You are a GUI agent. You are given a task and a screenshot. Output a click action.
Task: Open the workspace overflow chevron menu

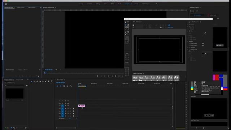click(x=156, y=4)
